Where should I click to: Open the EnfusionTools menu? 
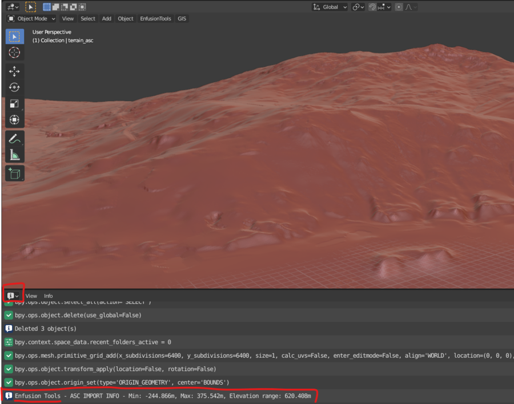point(155,18)
